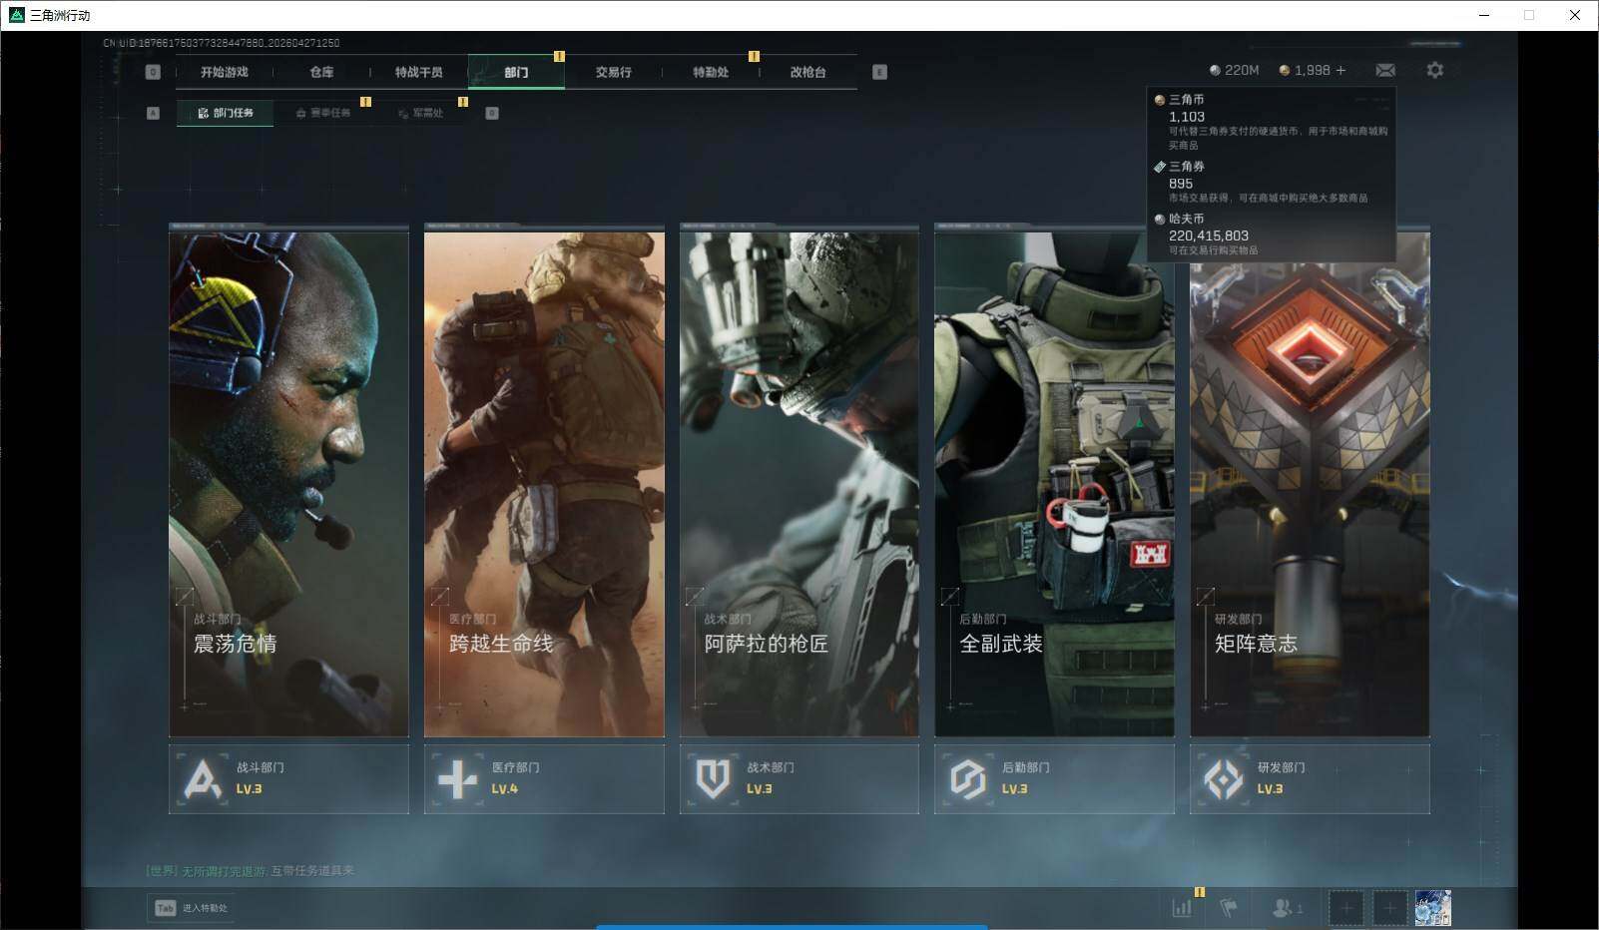Click the CN UID text at top
Image resolution: width=1599 pixels, height=930 pixels.
pos(222,43)
